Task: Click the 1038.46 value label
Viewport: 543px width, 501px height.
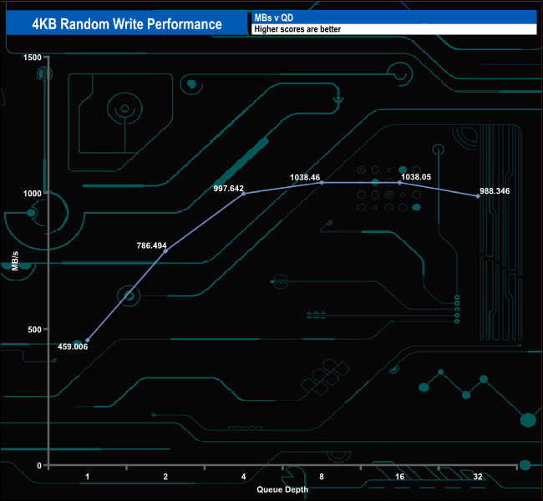Action: click(x=305, y=177)
